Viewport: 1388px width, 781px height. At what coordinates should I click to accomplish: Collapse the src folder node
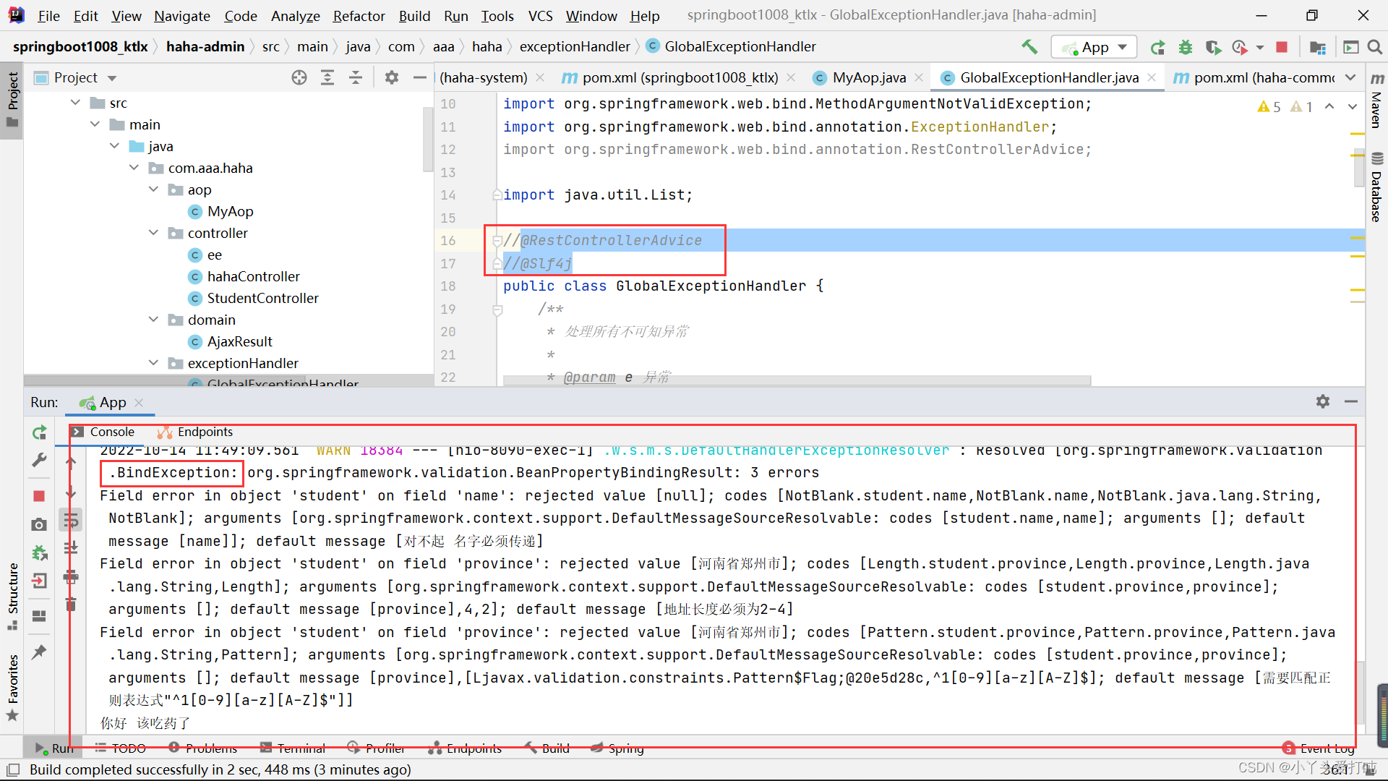tap(76, 103)
